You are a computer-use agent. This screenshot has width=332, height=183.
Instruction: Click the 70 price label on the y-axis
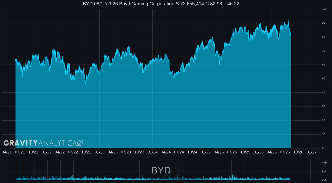tap(323, 51)
